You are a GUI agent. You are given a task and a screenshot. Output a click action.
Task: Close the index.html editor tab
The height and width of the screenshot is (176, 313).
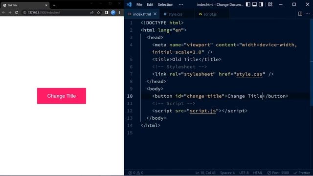[155, 14]
